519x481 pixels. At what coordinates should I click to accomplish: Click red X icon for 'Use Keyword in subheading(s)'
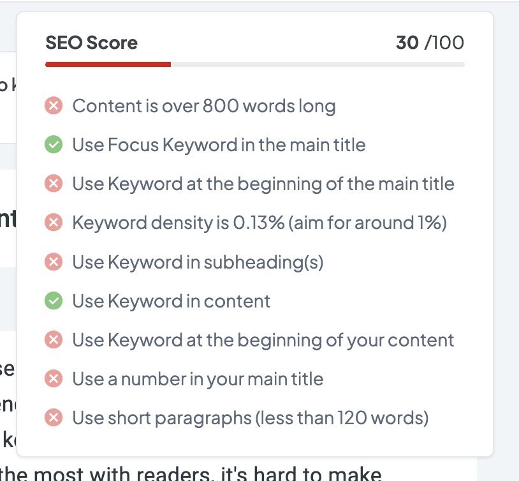54,262
